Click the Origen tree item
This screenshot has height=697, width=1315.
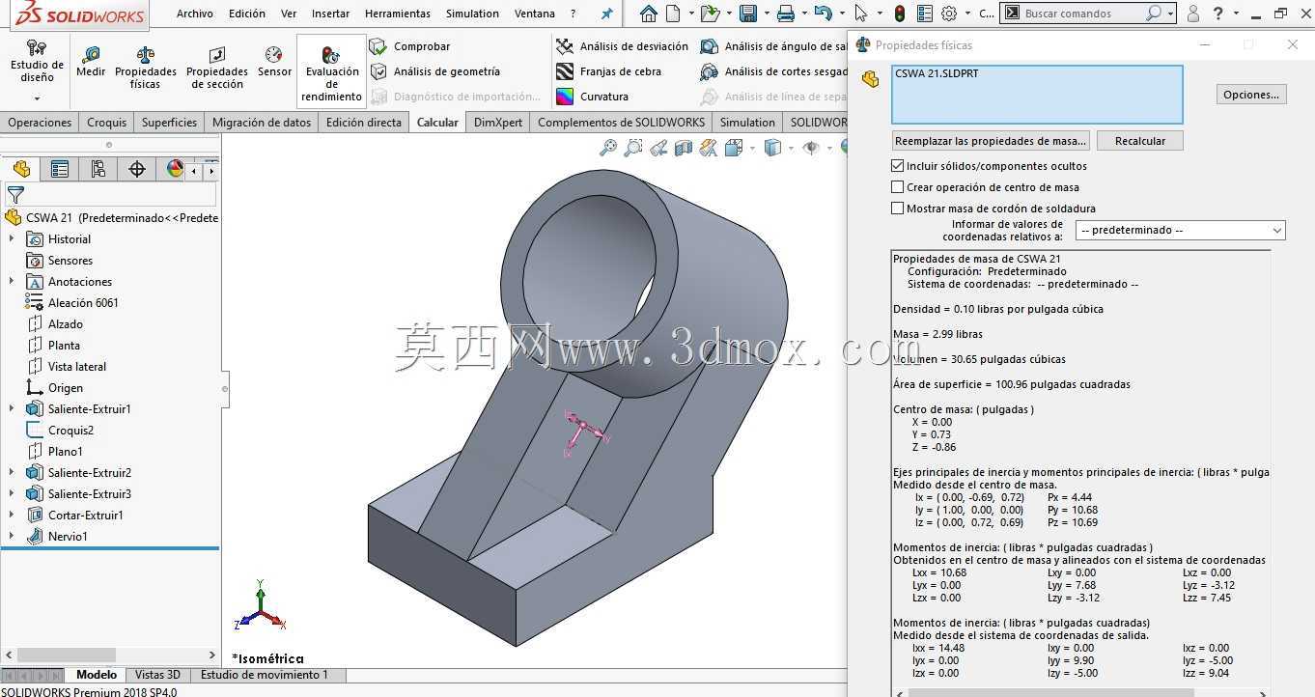pyautogui.click(x=65, y=388)
